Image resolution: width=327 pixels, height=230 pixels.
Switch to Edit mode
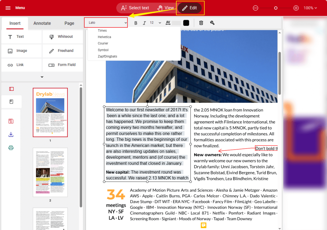click(x=190, y=8)
